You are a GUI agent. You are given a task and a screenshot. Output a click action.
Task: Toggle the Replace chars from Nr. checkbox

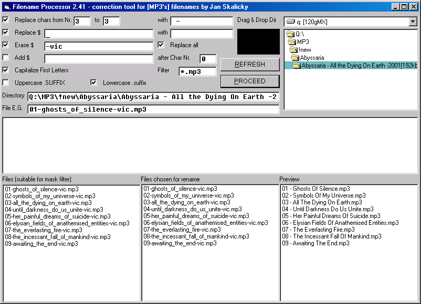(6, 20)
